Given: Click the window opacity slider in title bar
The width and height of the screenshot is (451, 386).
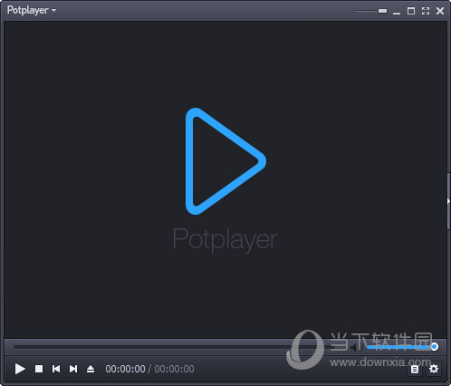Looking at the screenshot, I should tap(371, 11).
